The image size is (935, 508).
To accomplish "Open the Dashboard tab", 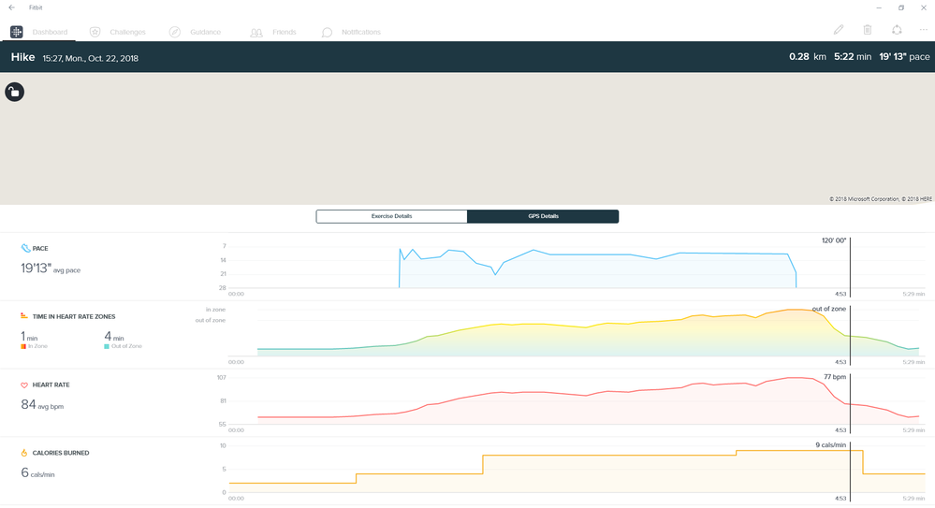I will tap(39, 32).
